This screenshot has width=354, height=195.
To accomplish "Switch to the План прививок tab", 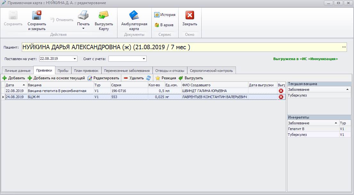I will coord(86,71).
